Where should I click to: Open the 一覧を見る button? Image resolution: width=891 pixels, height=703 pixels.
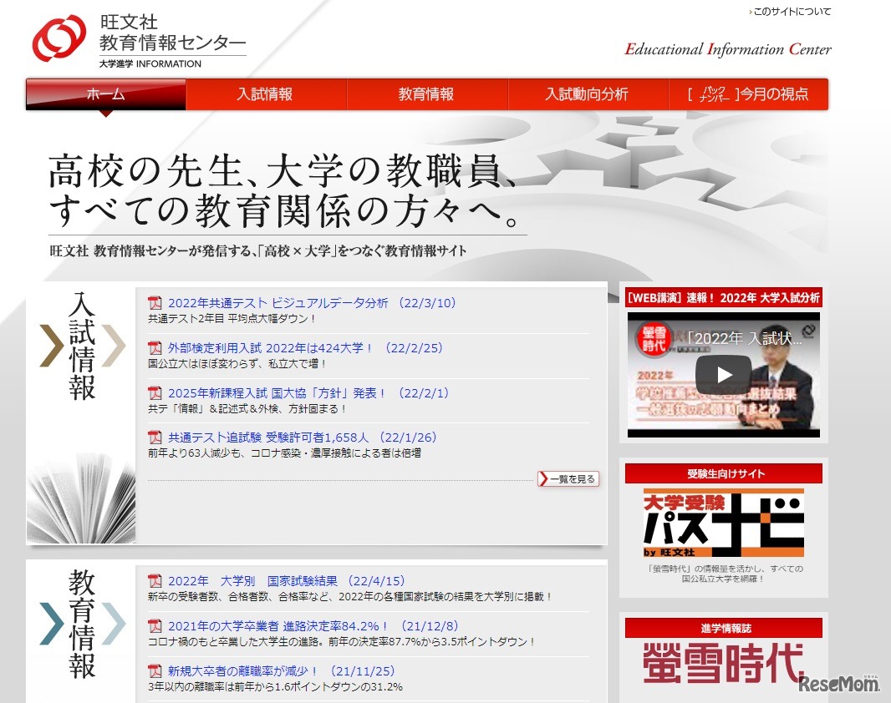coord(567,478)
